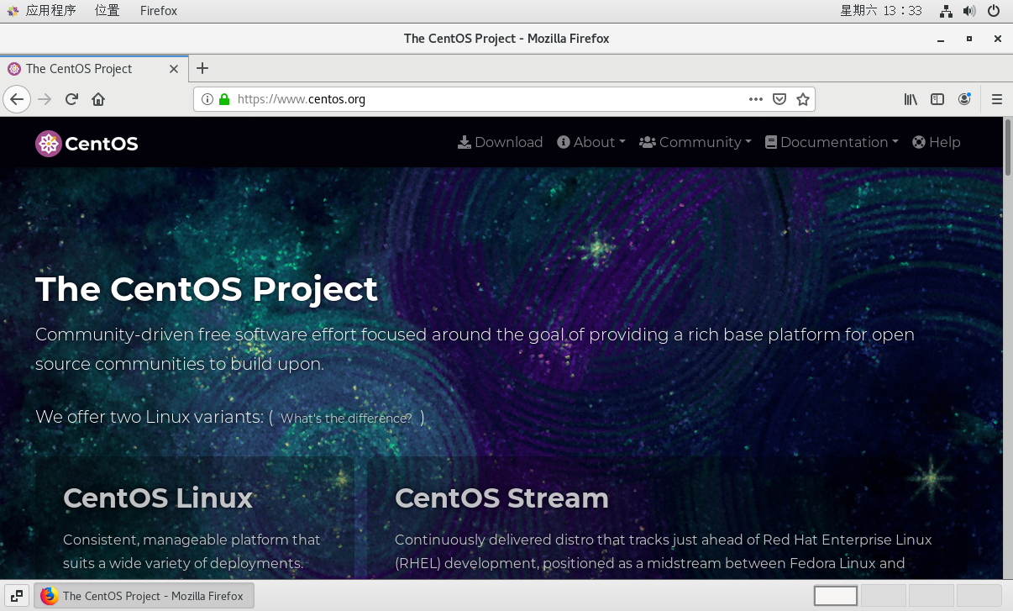This screenshot has height=611, width=1013.
Task: Expand the About dropdown in navbar
Action: click(591, 142)
